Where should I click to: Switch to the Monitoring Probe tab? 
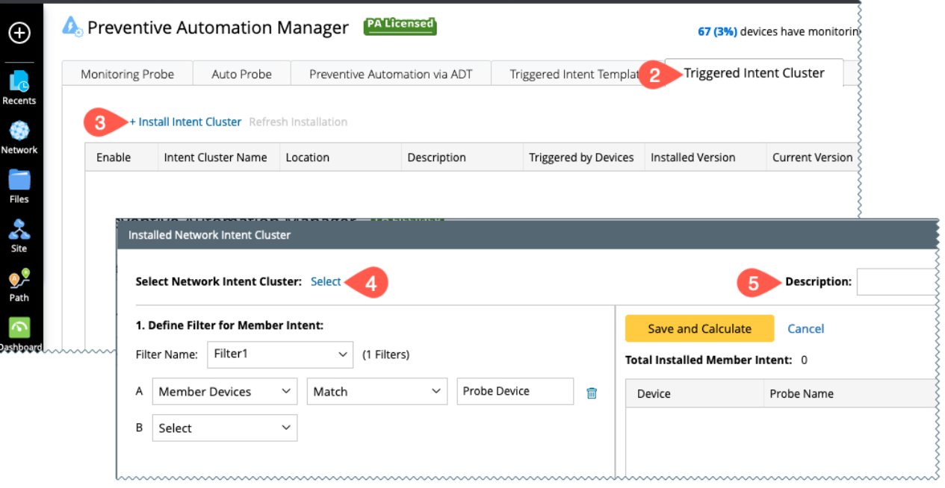pyautogui.click(x=127, y=74)
